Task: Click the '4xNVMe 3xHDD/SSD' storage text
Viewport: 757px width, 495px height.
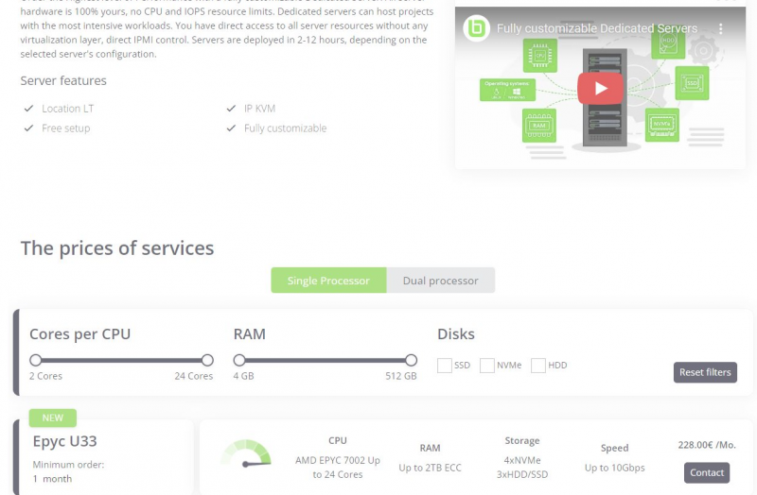Action: coord(522,467)
